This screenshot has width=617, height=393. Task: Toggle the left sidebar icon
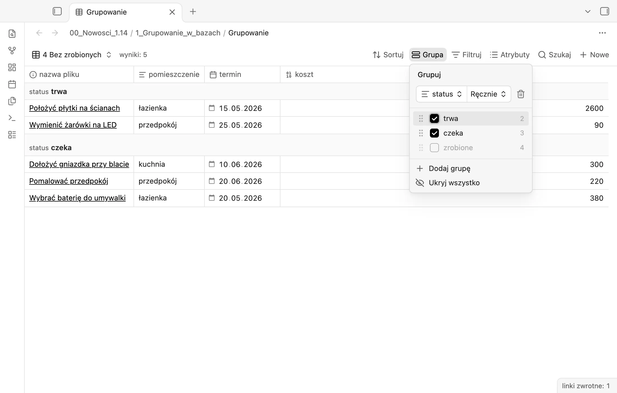click(57, 12)
